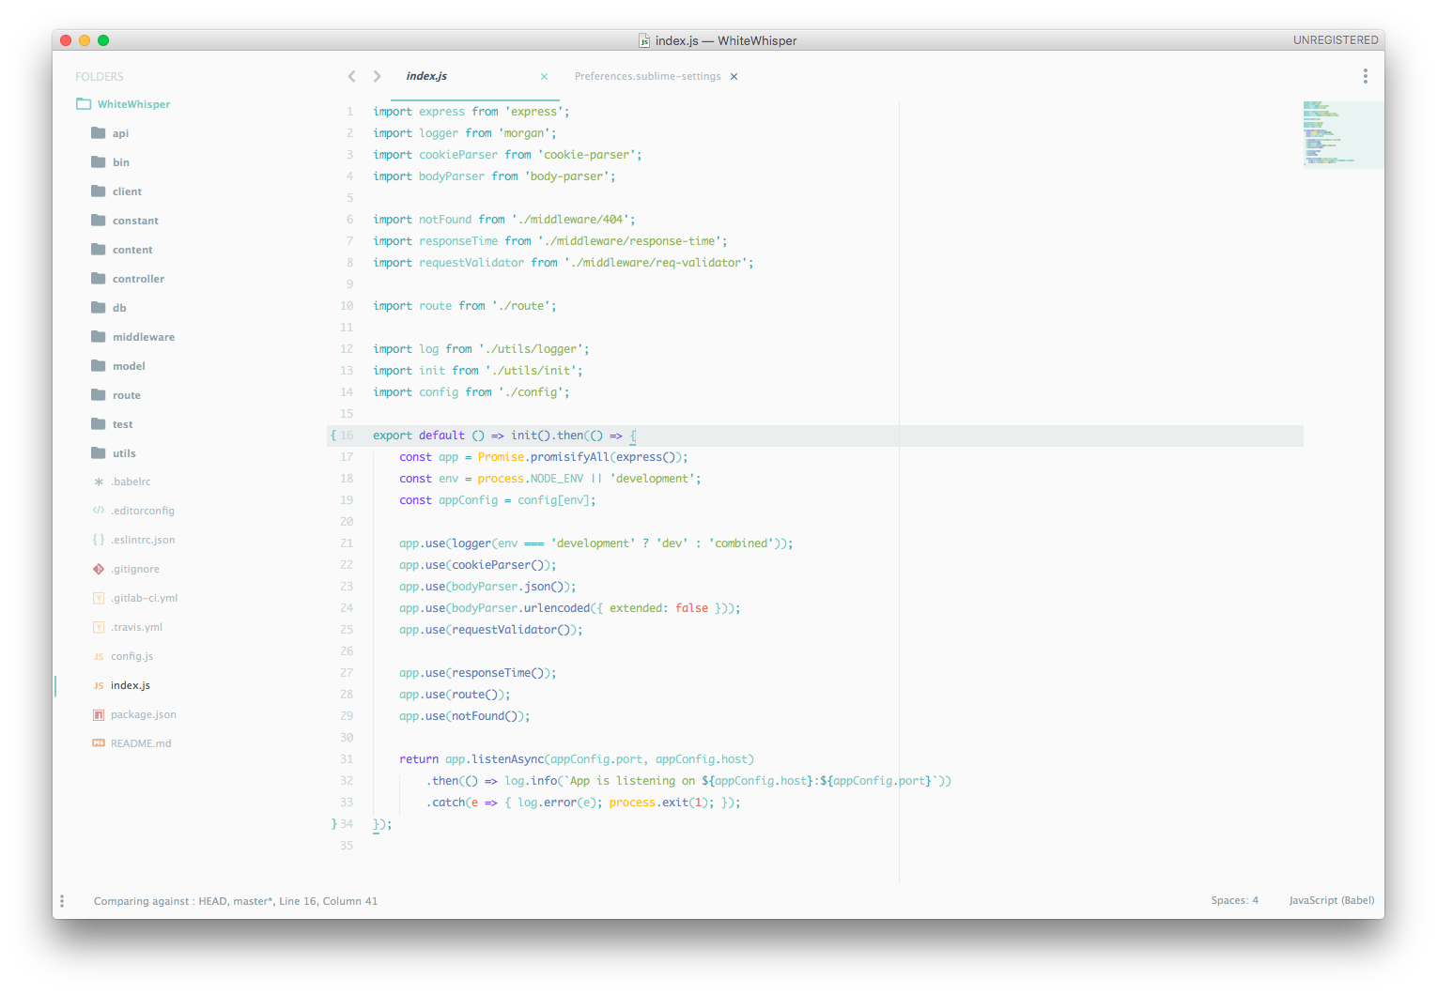The height and width of the screenshot is (994, 1437).
Task: Go forward with the right navigation arrow
Action: pos(377,76)
